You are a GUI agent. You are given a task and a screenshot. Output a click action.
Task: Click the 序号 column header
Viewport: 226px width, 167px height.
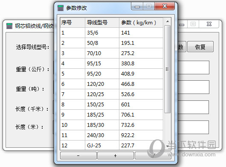tap(72, 23)
